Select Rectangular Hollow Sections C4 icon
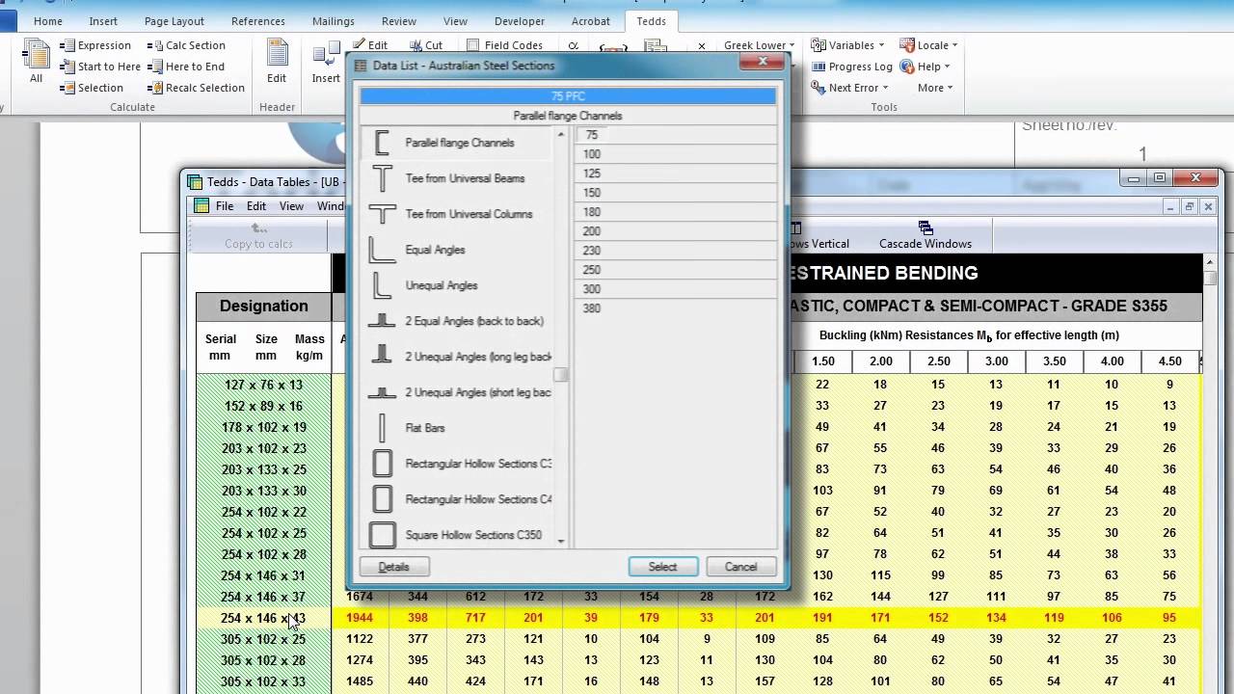Image resolution: width=1234 pixels, height=694 pixels. pos(383,499)
